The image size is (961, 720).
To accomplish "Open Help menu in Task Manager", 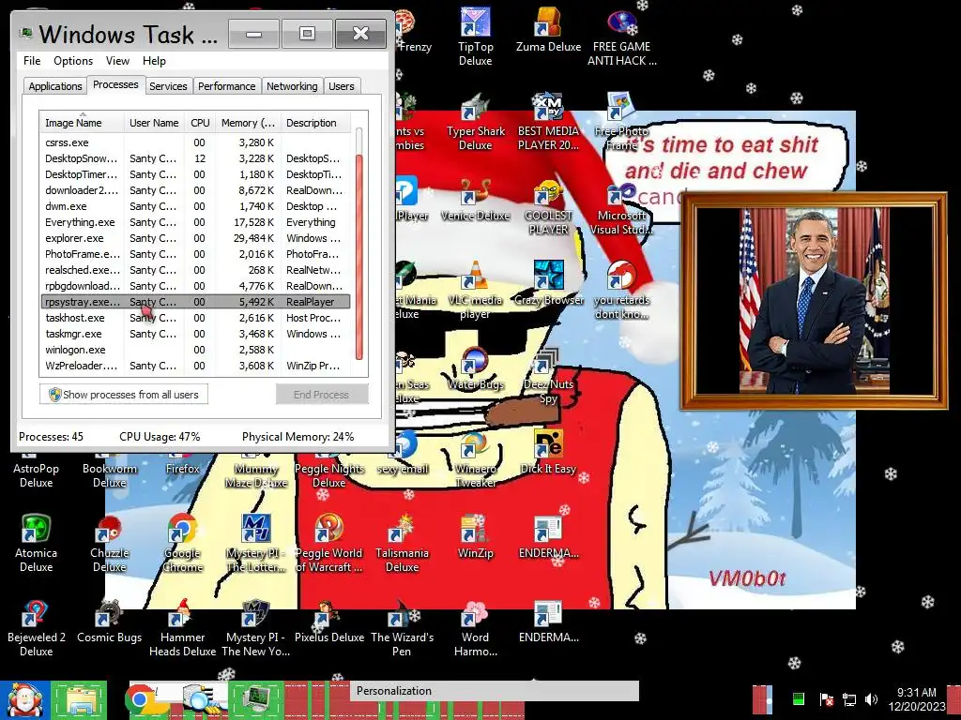I will (154, 61).
